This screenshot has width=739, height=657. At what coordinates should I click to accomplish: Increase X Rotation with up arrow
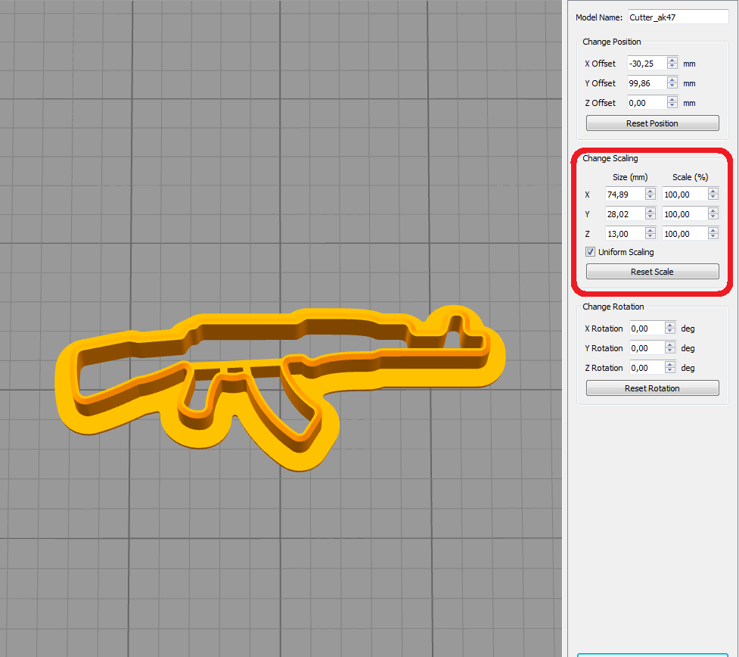click(670, 325)
